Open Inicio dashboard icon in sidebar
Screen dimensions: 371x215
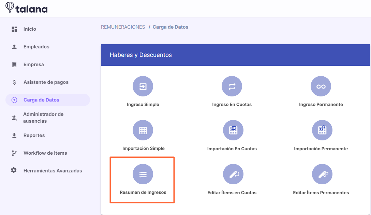(x=14, y=29)
